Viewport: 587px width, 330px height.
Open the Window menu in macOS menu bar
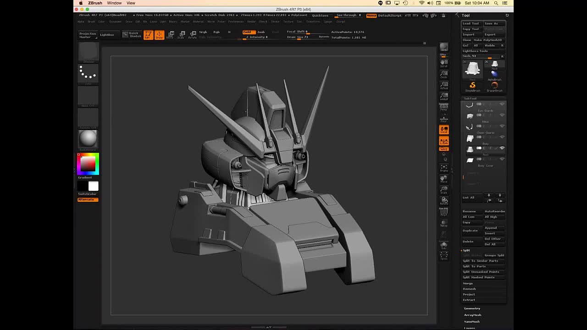[114, 3]
